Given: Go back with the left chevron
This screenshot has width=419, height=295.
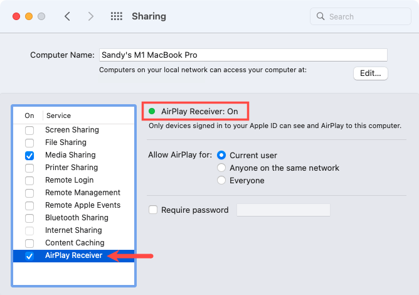Looking at the screenshot, I should (67, 16).
